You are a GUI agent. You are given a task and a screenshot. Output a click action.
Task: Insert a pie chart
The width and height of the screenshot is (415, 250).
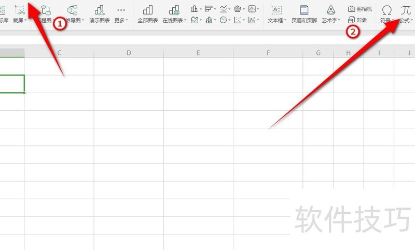[224, 20]
